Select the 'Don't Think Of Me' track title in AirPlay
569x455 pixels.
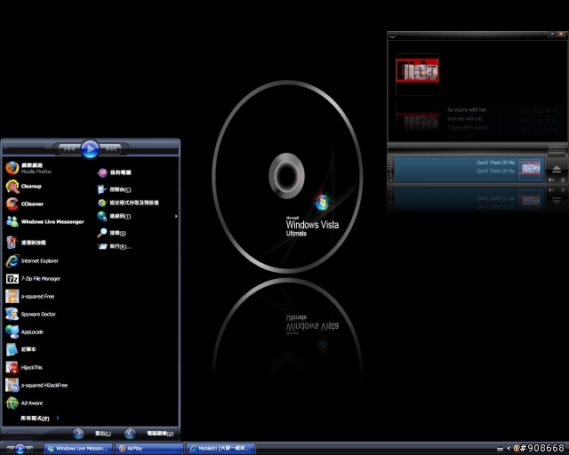pos(495,163)
